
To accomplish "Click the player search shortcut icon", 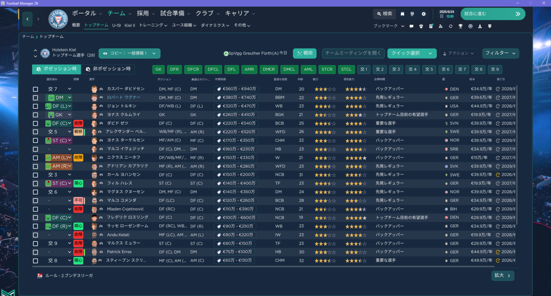I will 441,26.
